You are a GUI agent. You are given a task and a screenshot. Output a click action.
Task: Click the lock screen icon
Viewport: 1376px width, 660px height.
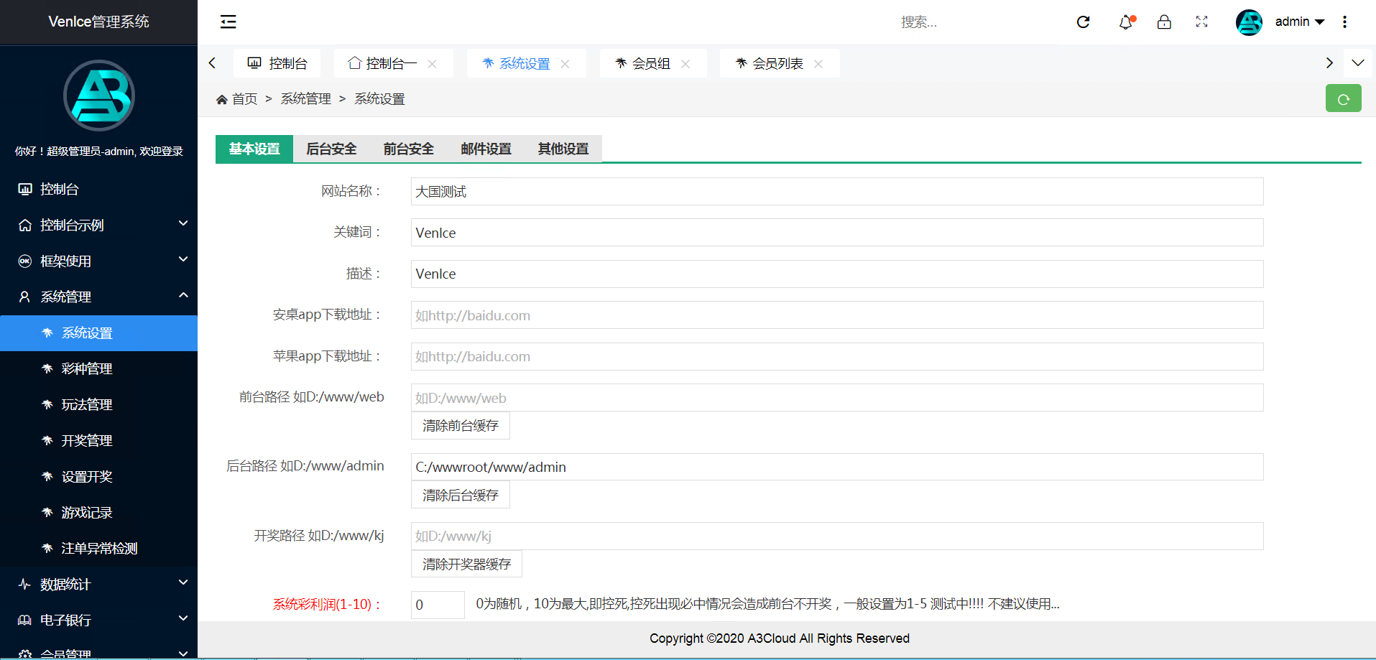coord(1164,22)
